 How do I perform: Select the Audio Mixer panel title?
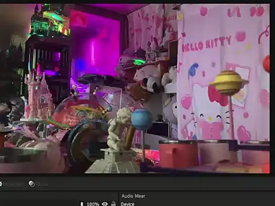click(133, 196)
